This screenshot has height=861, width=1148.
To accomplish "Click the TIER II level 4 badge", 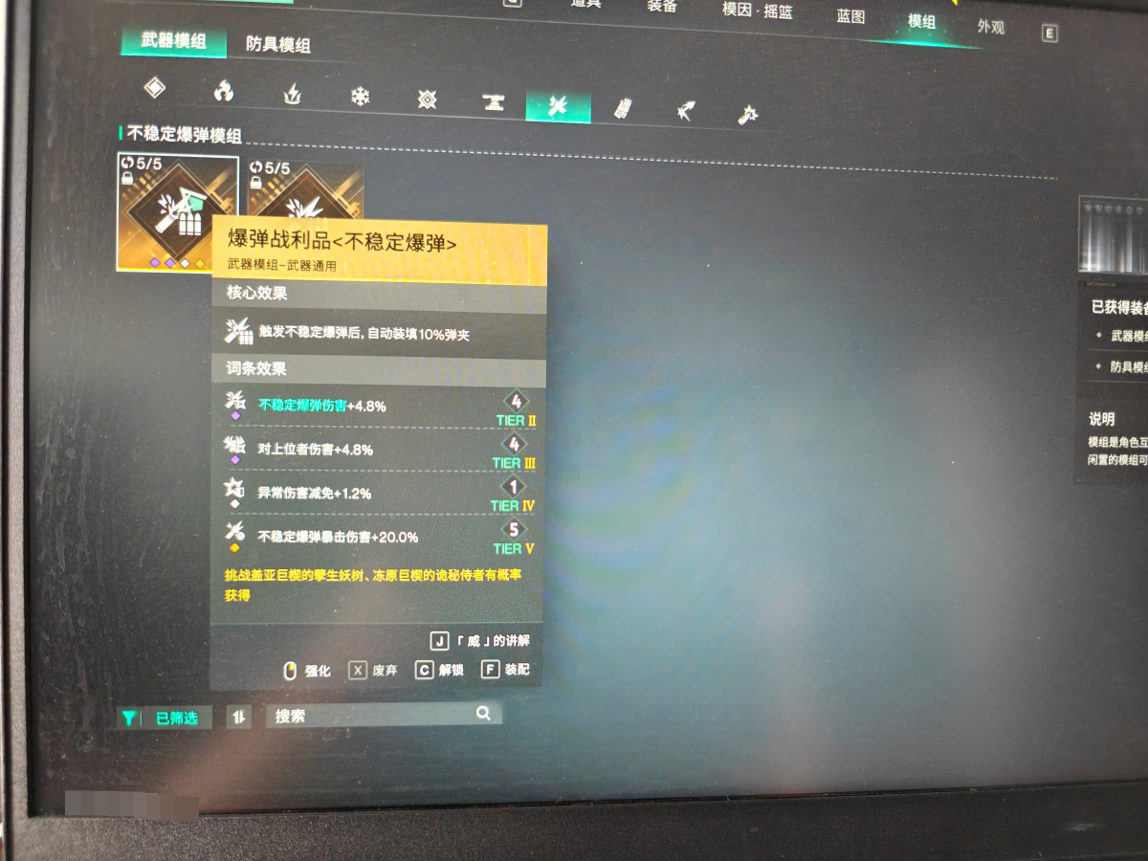I will (x=516, y=408).
